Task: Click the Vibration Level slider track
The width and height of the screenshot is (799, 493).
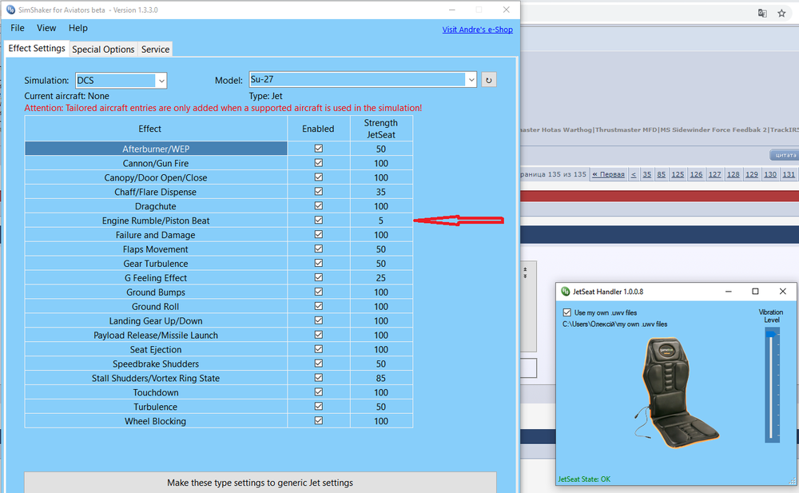Action: coord(772,386)
